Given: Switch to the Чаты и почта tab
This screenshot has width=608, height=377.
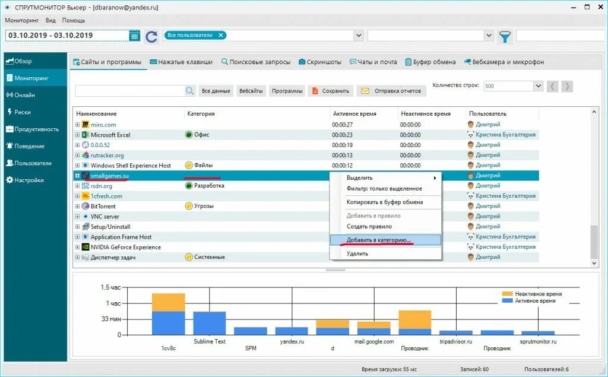Looking at the screenshot, I should [373, 62].
